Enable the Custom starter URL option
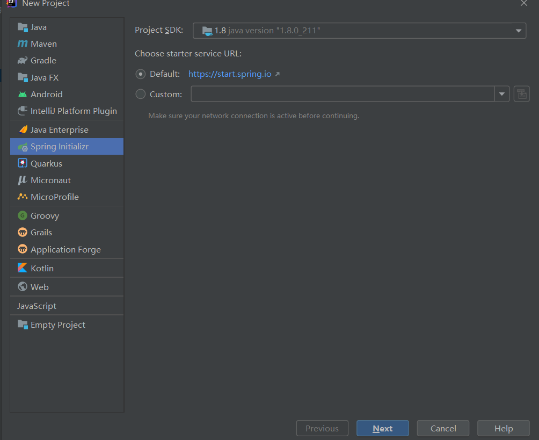 (x=141, y=94)
